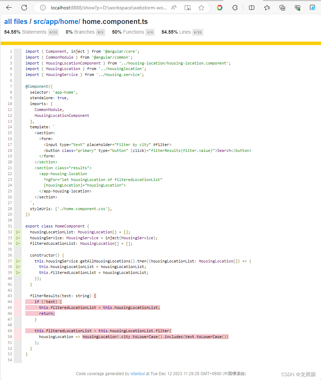Open split screen view
Viewport: 321px width, 380px height.
pyautogui.click(x=251, y=7)
